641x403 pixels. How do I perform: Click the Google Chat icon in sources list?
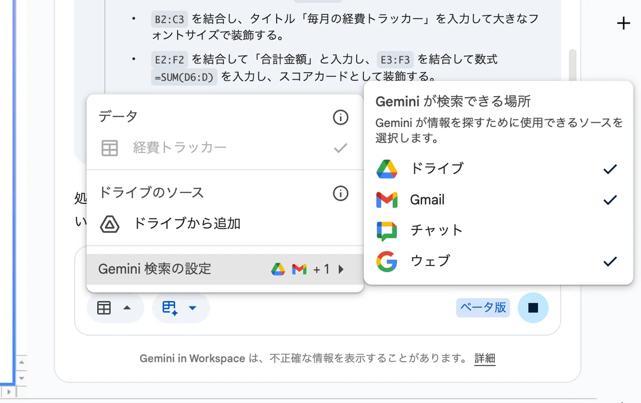pyautogui.click(x=387, y=231)
